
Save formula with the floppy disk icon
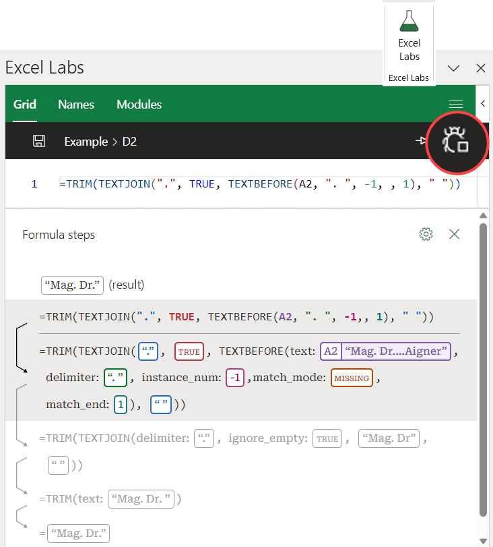click(x=39, y=141)
